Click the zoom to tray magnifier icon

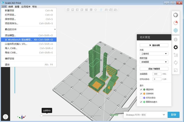116,10
